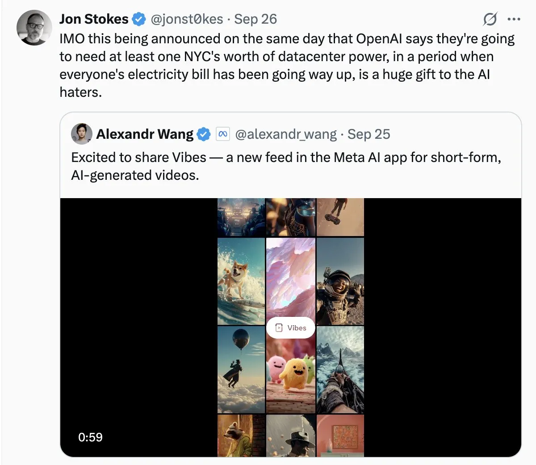
Task: Click the Sep 26 tweet timestamp
Action: tap(255, 19)
